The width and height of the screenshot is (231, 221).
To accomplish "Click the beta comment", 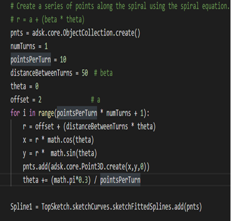I will [103, 73].
